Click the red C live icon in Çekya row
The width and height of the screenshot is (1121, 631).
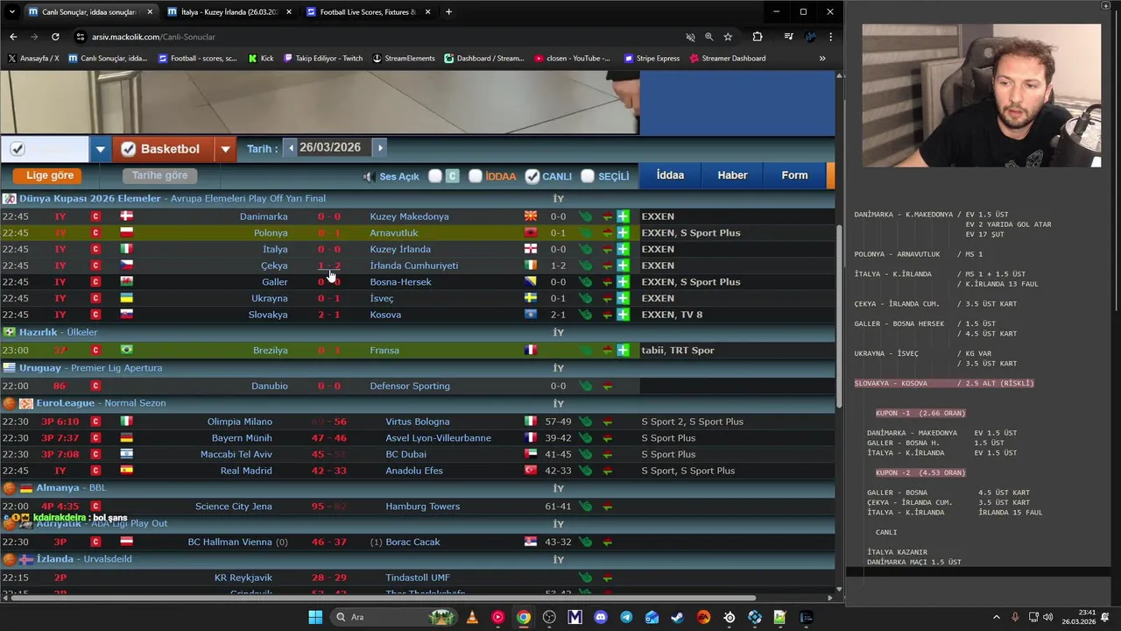pyautogui.click(x=95, y=266)
